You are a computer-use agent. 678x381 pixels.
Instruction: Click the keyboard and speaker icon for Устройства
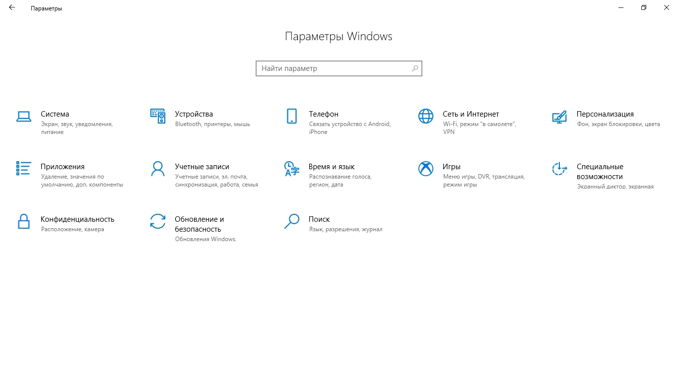tap(158, 116)
